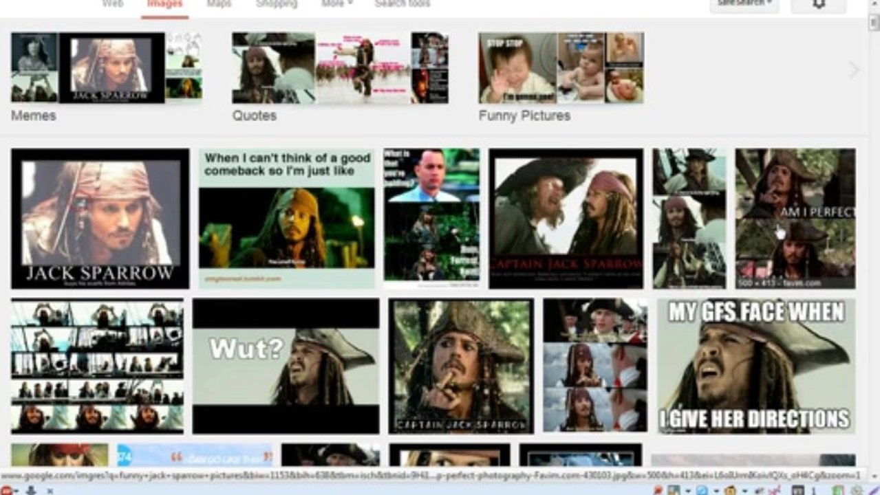
Task: Expand the More menu
Action: (337, 3)
